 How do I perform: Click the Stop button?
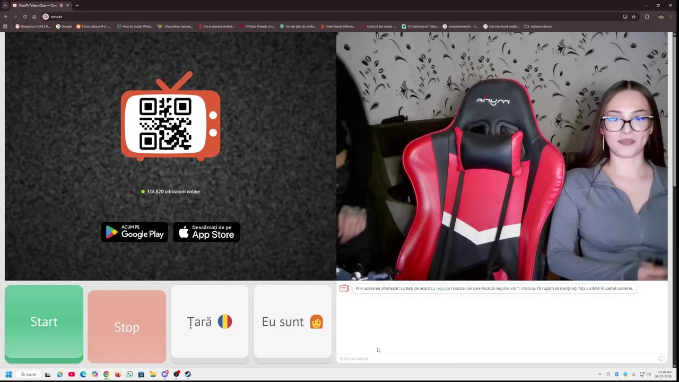click(127, 327)
